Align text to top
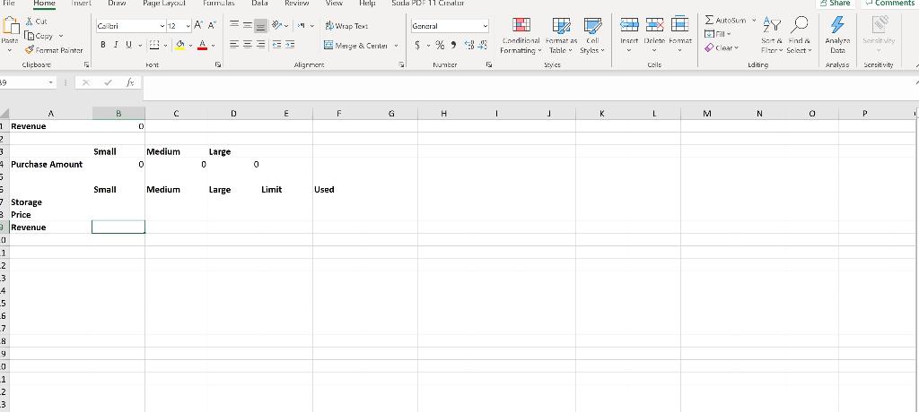The height and width of the screenshot is (412, 919). [234, 24]
